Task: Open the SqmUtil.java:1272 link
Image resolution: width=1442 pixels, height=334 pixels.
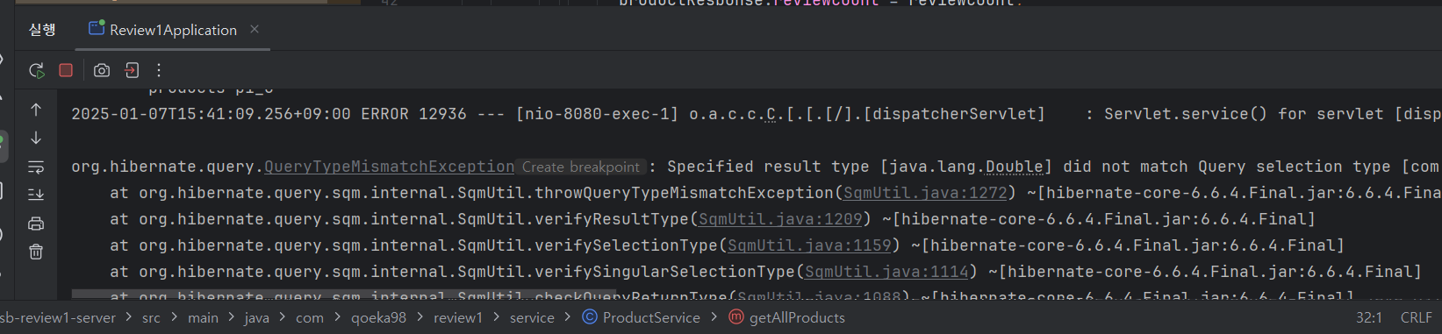Action: [x=925, y=193]
